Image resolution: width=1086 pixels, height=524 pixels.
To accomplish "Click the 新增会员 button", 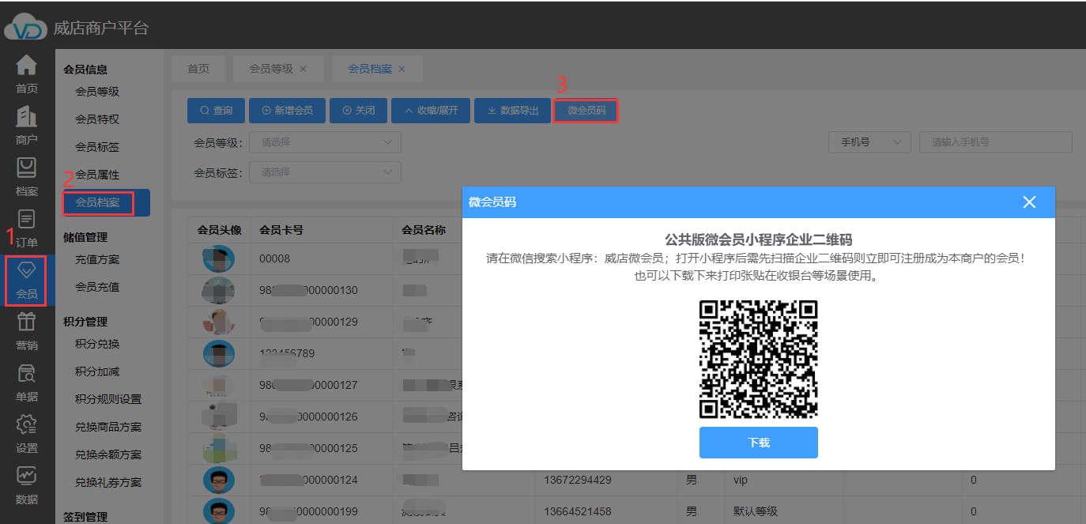I will pos(287,111).
